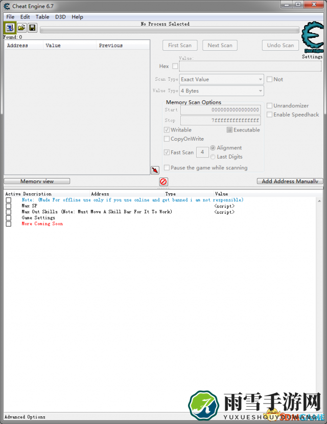Viewport: 327px width, 424px height.
Task: Click the address list scroll up arrow
Action: click(x=319, y=201)
